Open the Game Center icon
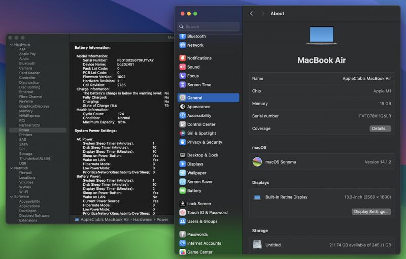406x259 pixels. pos(183,252)
